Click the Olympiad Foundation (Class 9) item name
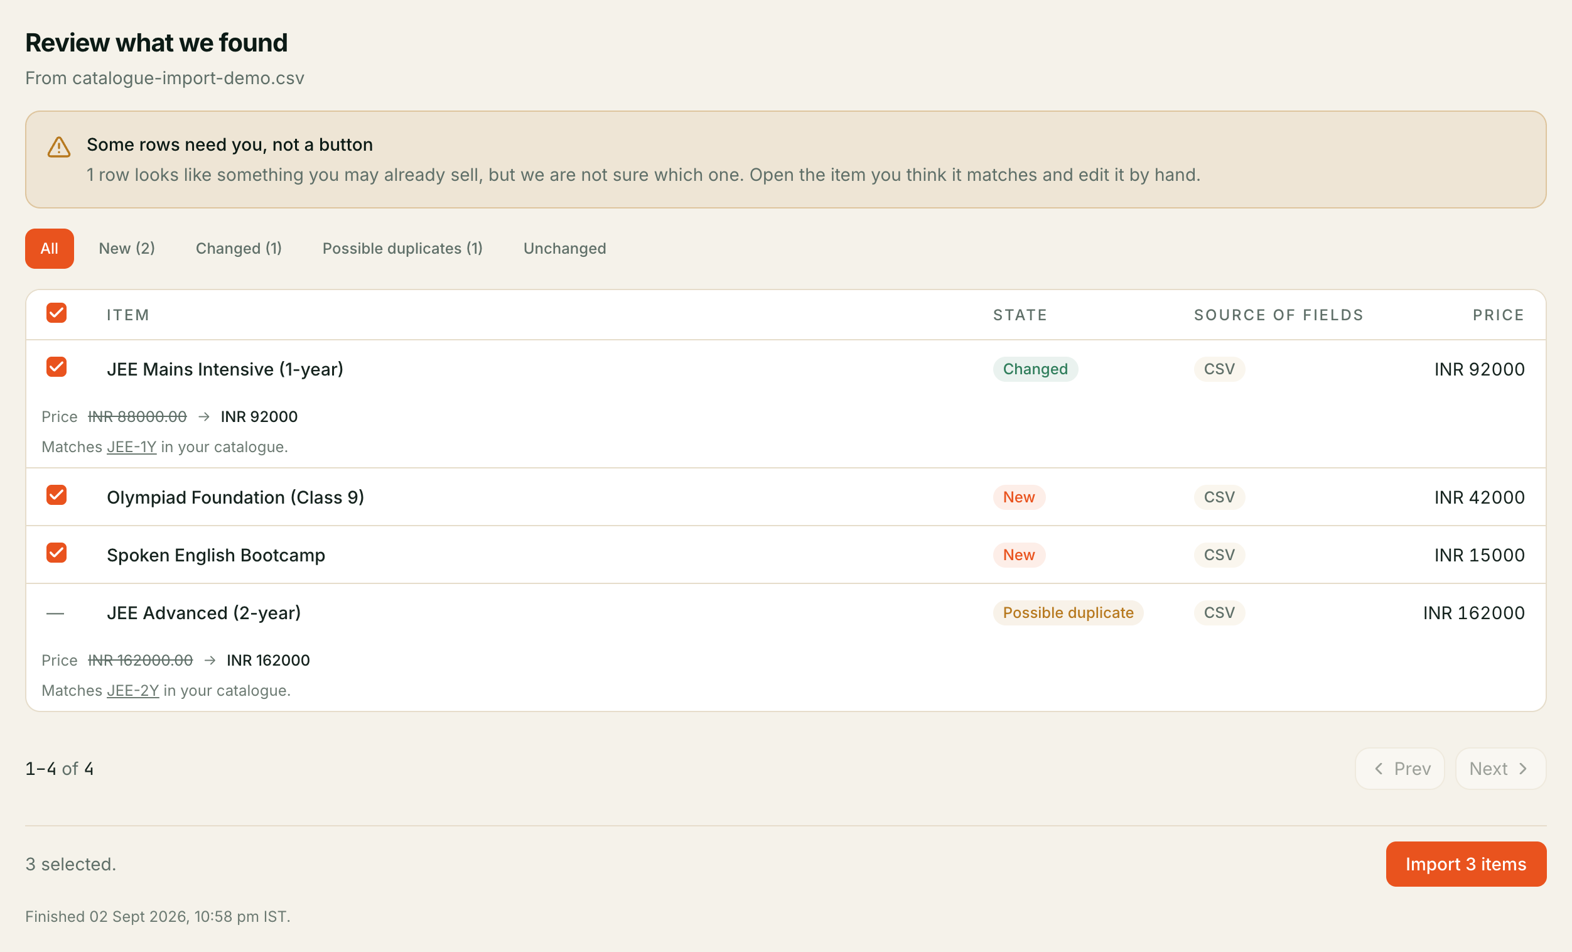The image size is (1572, 952). (235, 497)
